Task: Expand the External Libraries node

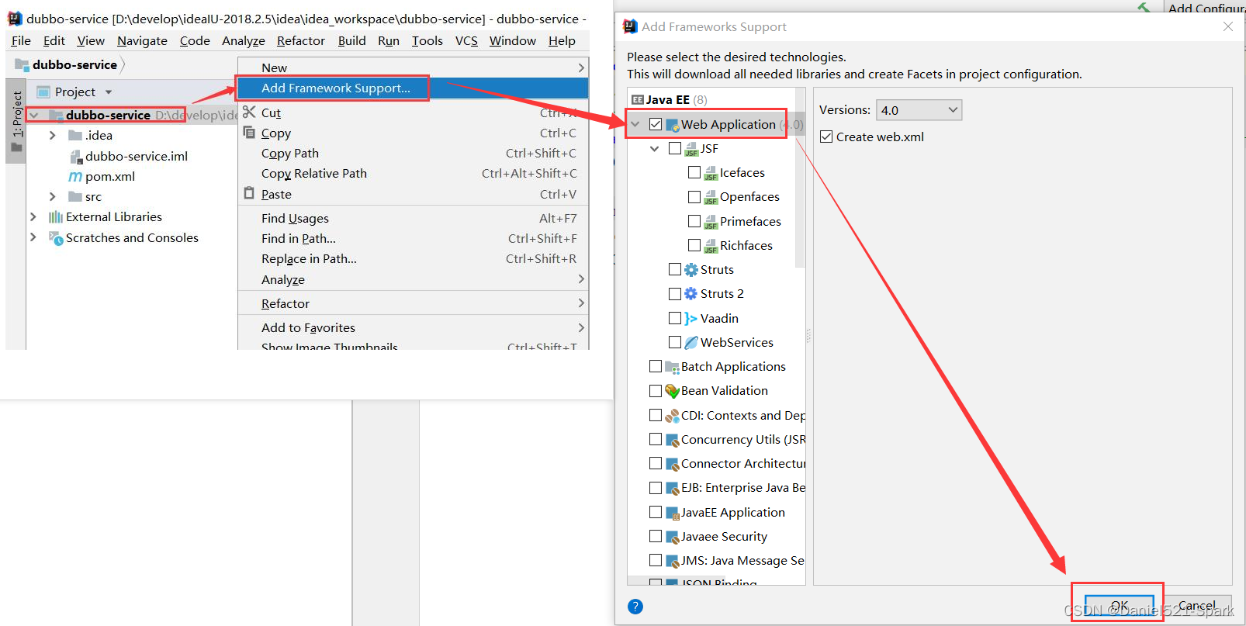Action: pyautogui.click(x=33, y=217)
